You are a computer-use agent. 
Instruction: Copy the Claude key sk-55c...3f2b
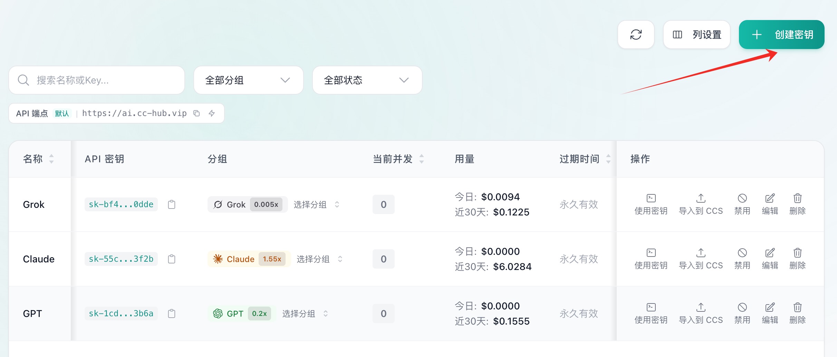pyautogui.click(x=172, y=259)
